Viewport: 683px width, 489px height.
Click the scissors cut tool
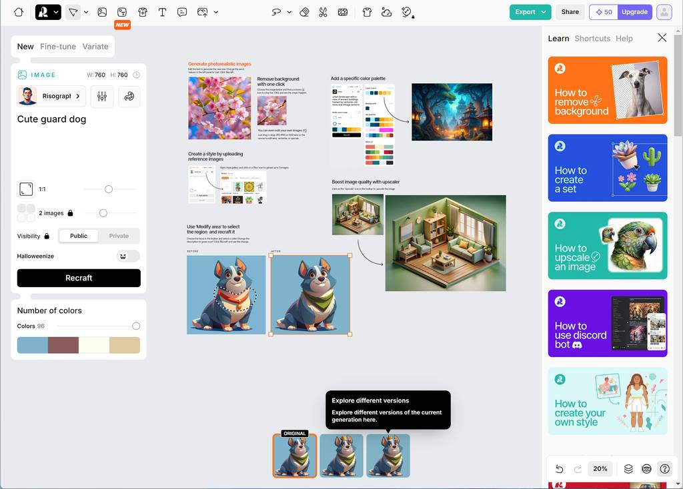click(x=323, y=12)
